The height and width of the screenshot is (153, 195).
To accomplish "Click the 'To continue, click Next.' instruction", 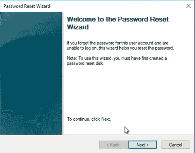I will (x=89, y=119).
